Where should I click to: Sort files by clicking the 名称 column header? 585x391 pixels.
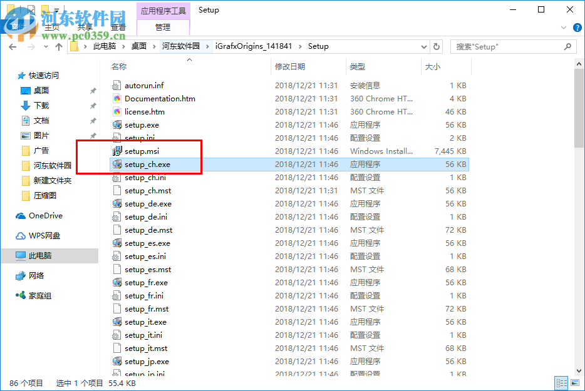tap(119, 66)
